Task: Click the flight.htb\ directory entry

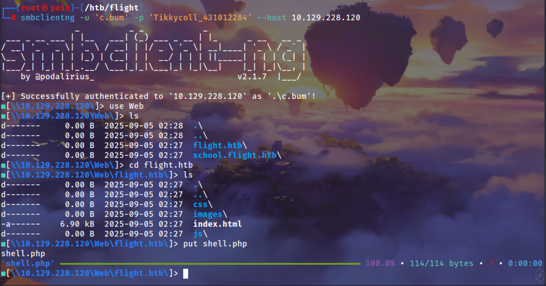Action: [220, 145]
